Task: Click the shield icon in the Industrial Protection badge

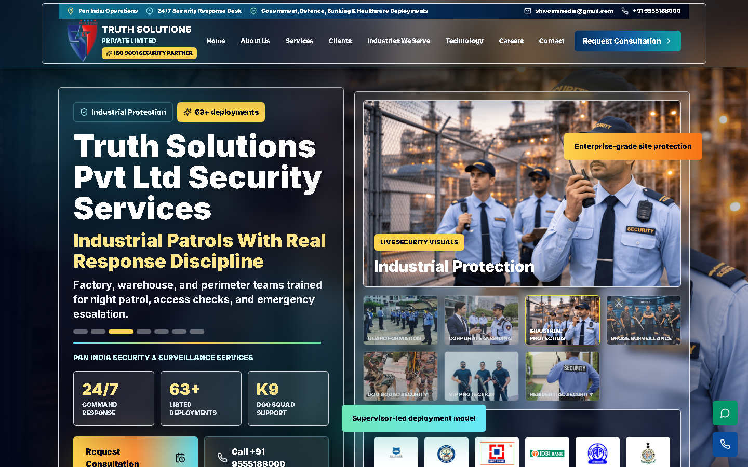Action: [84, 112]
